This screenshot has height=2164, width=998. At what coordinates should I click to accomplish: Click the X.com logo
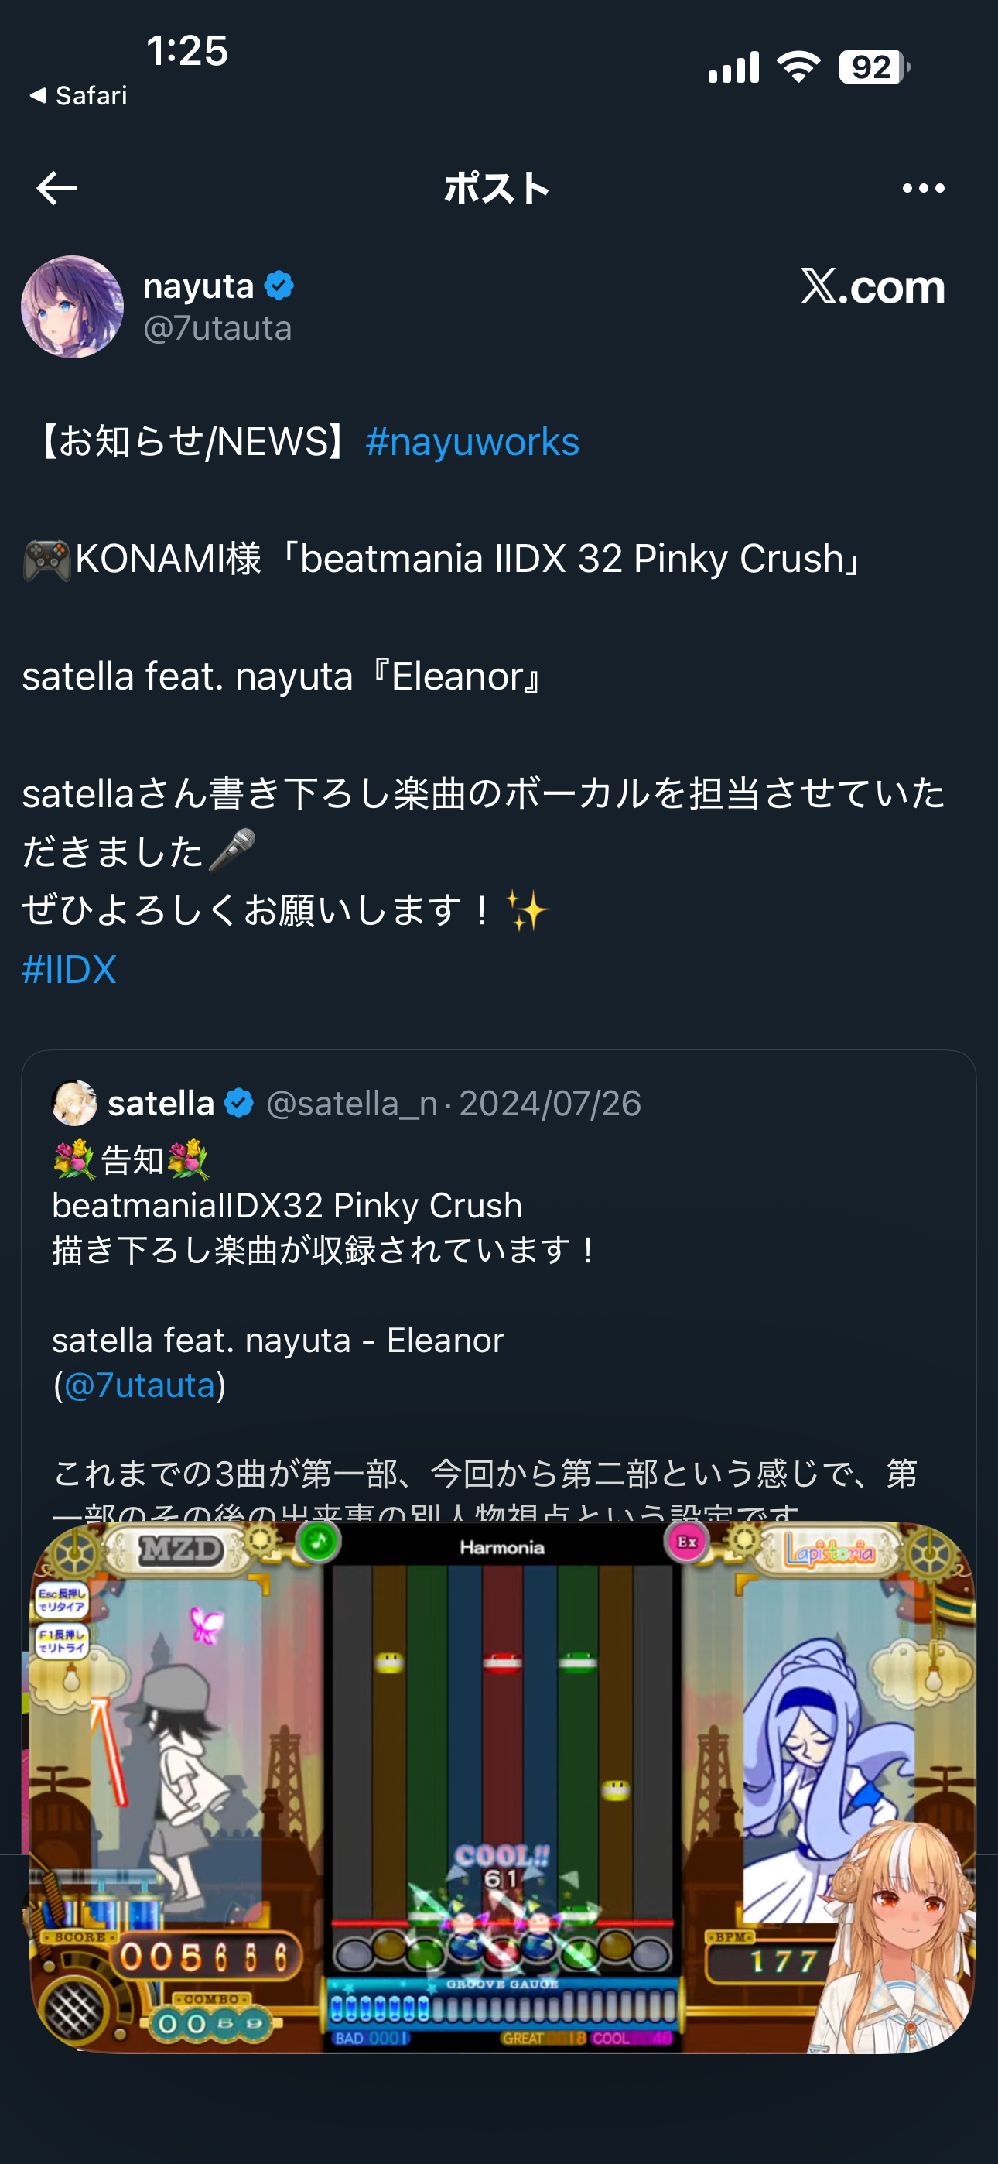[872, 287]
